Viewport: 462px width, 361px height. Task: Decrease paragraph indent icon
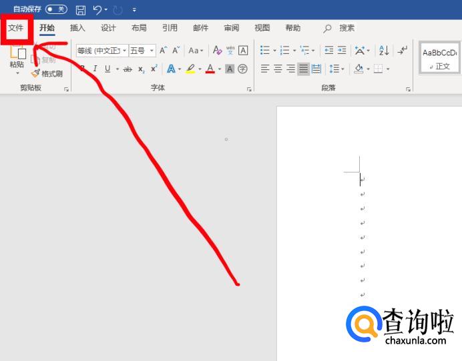click(328, 51)
